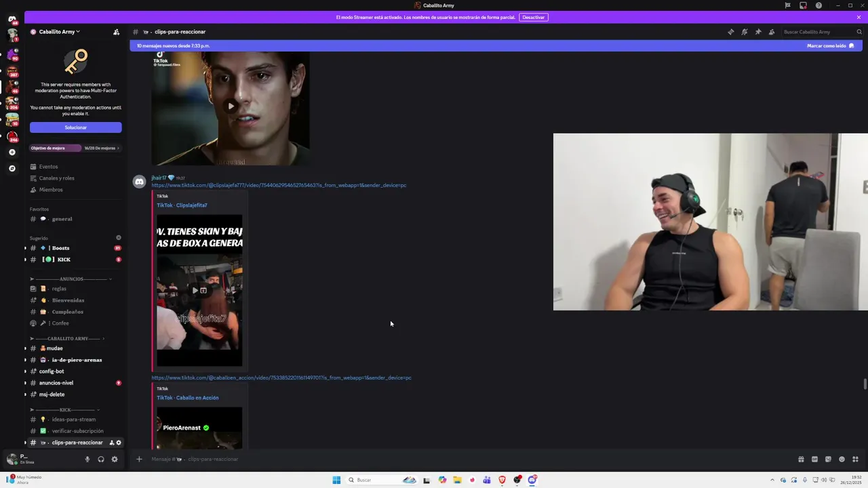Open the Cumpleaños channel
The width and height of the screenshot is (868, 488).
(75, 312)
